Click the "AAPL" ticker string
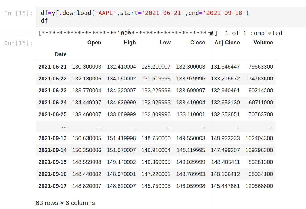 [105, 13]
